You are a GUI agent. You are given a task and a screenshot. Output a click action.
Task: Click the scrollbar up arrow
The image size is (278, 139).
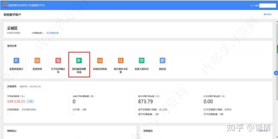click(x=277, y=22)
